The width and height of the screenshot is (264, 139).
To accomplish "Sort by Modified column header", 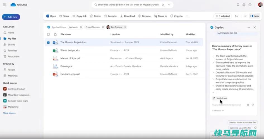I will (190, 34).
